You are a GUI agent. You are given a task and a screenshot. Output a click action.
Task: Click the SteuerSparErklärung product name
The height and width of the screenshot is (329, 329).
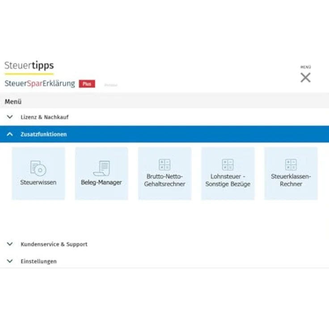coord(40,84)
